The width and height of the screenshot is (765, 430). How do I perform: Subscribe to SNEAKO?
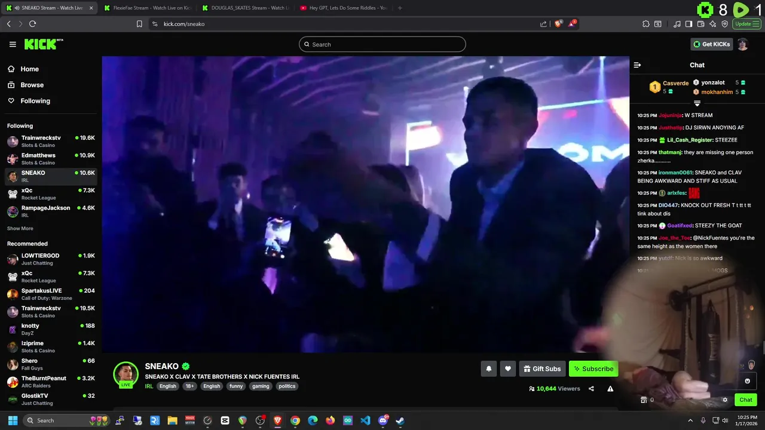coord(593,369)
